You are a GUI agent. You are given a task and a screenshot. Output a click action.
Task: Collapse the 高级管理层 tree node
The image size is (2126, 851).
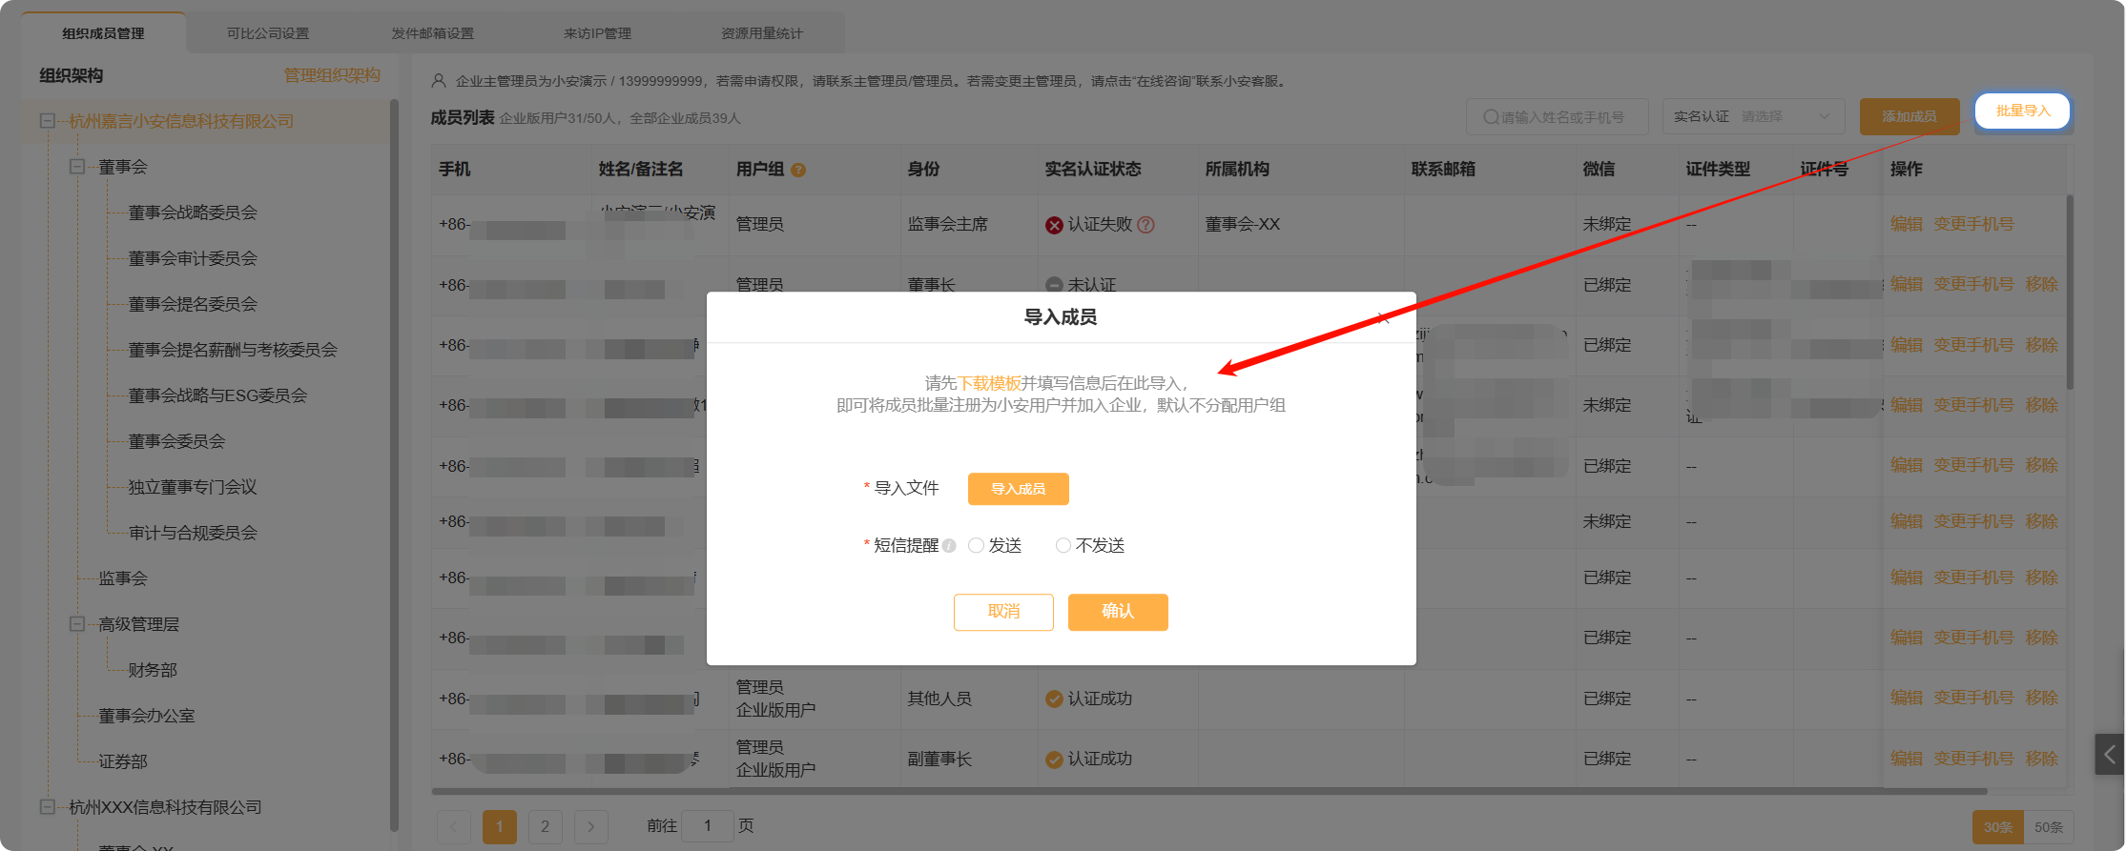pos(77,624)
